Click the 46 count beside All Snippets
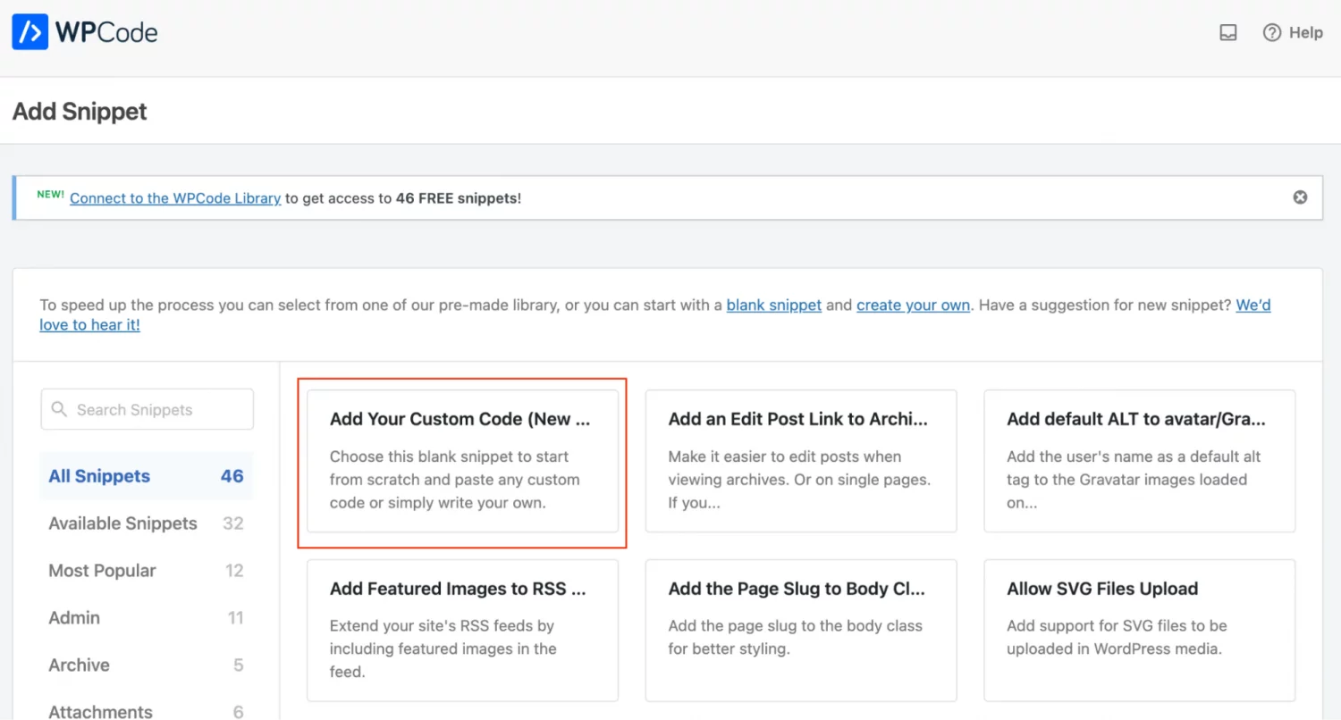Image resolution: width=1341 pixels, height=720 pixels. (x=232, y=476)
